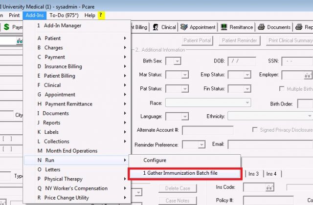Click the Payment dollar sign toolbar icon
313x205 pixels.
pyautogui.click(x=6, y=27)
